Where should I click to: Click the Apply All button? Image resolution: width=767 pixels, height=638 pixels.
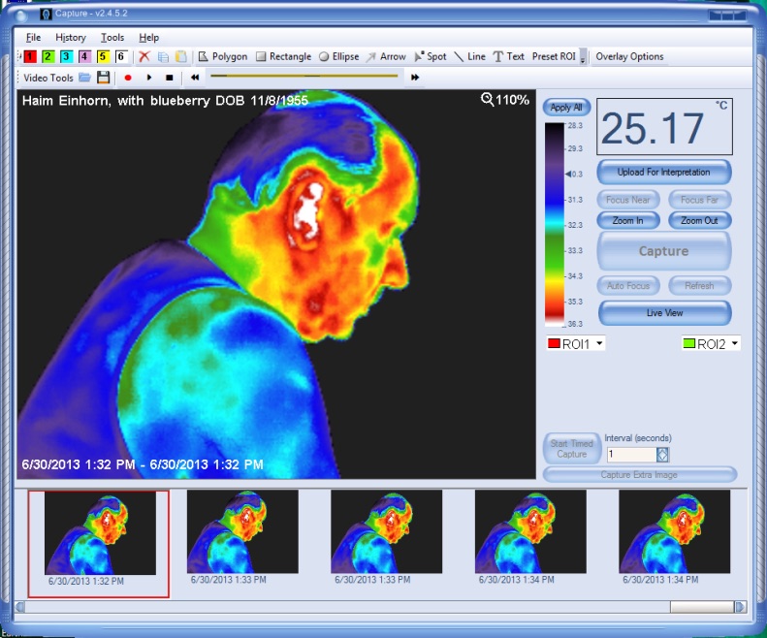point(566,108)
